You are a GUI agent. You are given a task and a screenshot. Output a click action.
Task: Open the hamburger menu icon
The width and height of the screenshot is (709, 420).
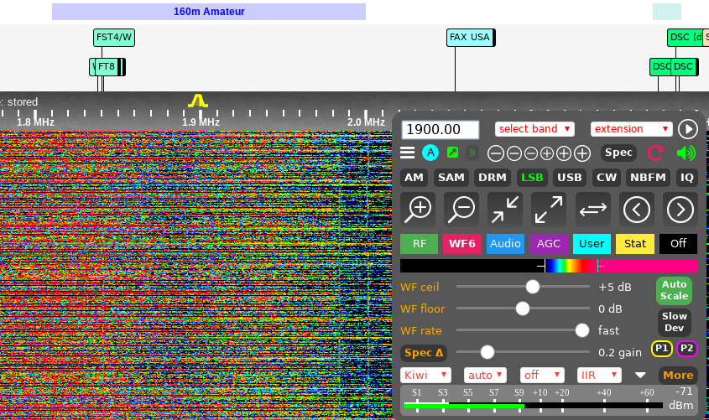coord(408,153)
